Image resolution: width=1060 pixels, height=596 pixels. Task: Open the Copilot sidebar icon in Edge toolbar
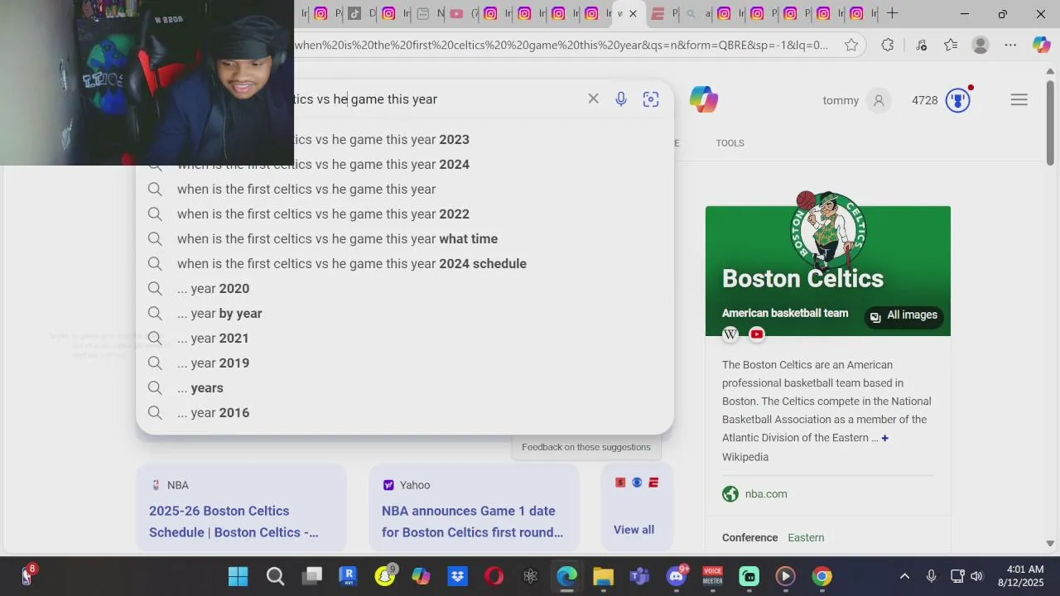pos(1041,46)
